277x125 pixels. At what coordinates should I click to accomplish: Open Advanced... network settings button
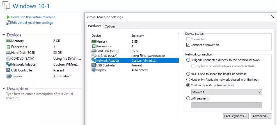[x=261, y=116]
